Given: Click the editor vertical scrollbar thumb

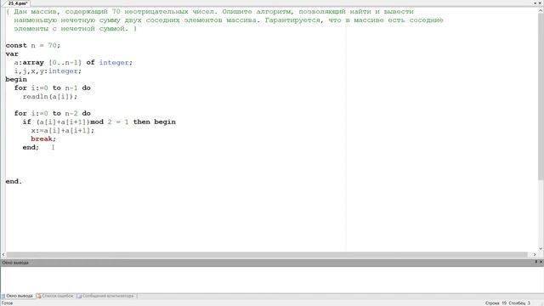Looking at the screenshot, I should point(541,97).
